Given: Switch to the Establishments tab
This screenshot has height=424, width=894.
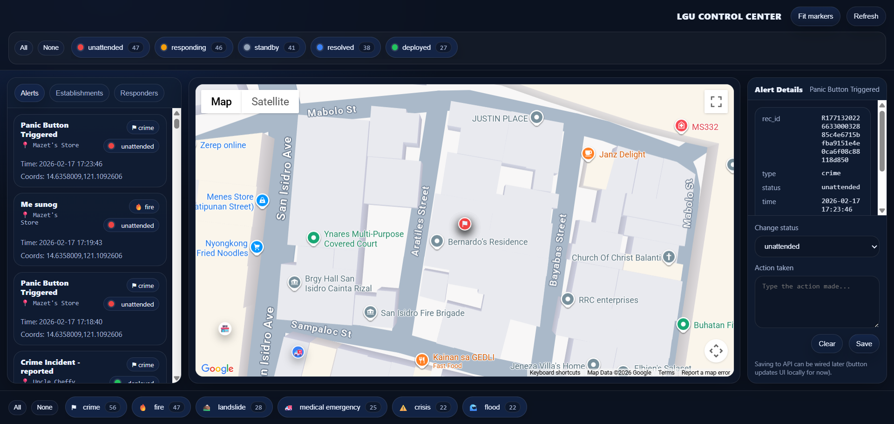Looking at the screenshot, I should [x=79, y=93].
